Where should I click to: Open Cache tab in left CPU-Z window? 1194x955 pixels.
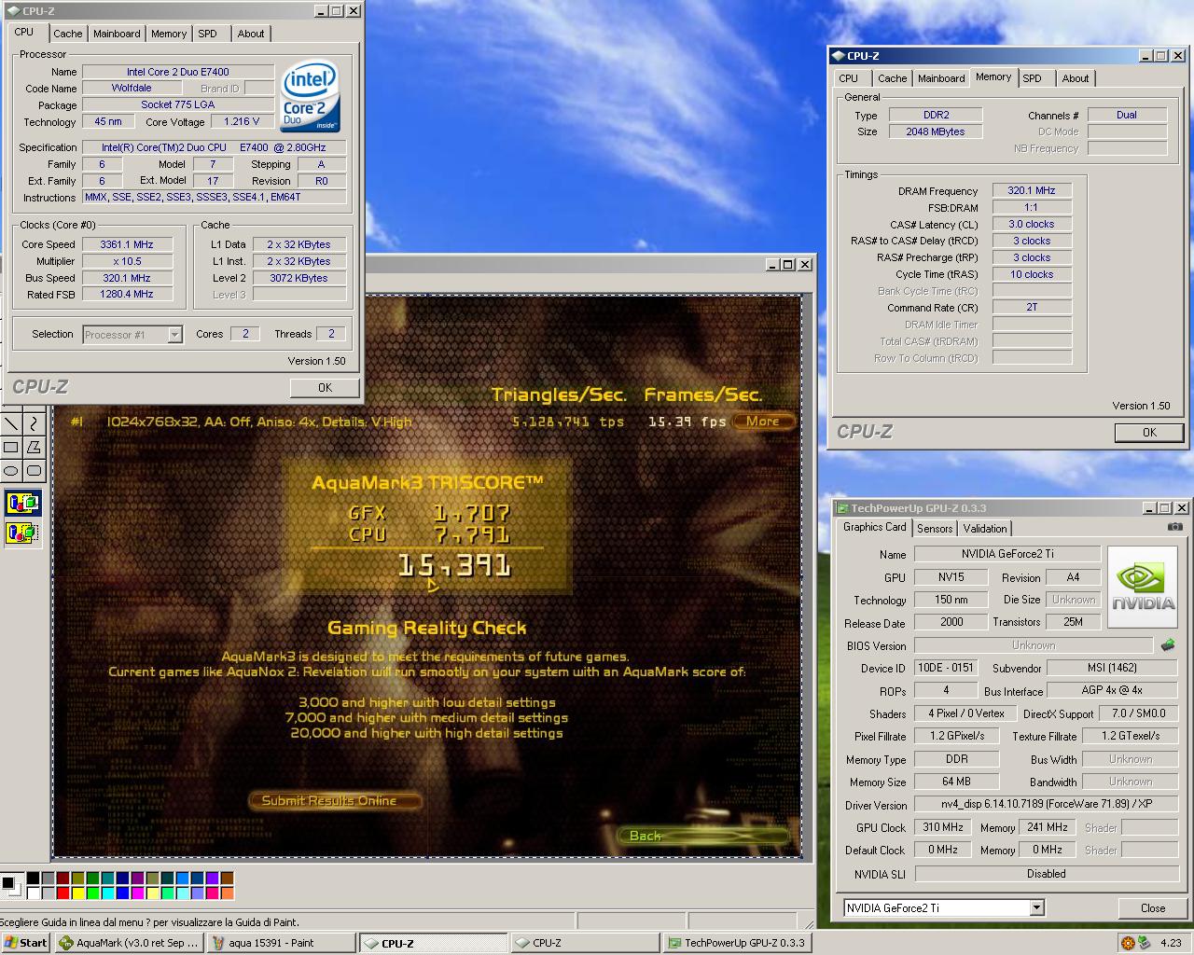click(67, 34)
